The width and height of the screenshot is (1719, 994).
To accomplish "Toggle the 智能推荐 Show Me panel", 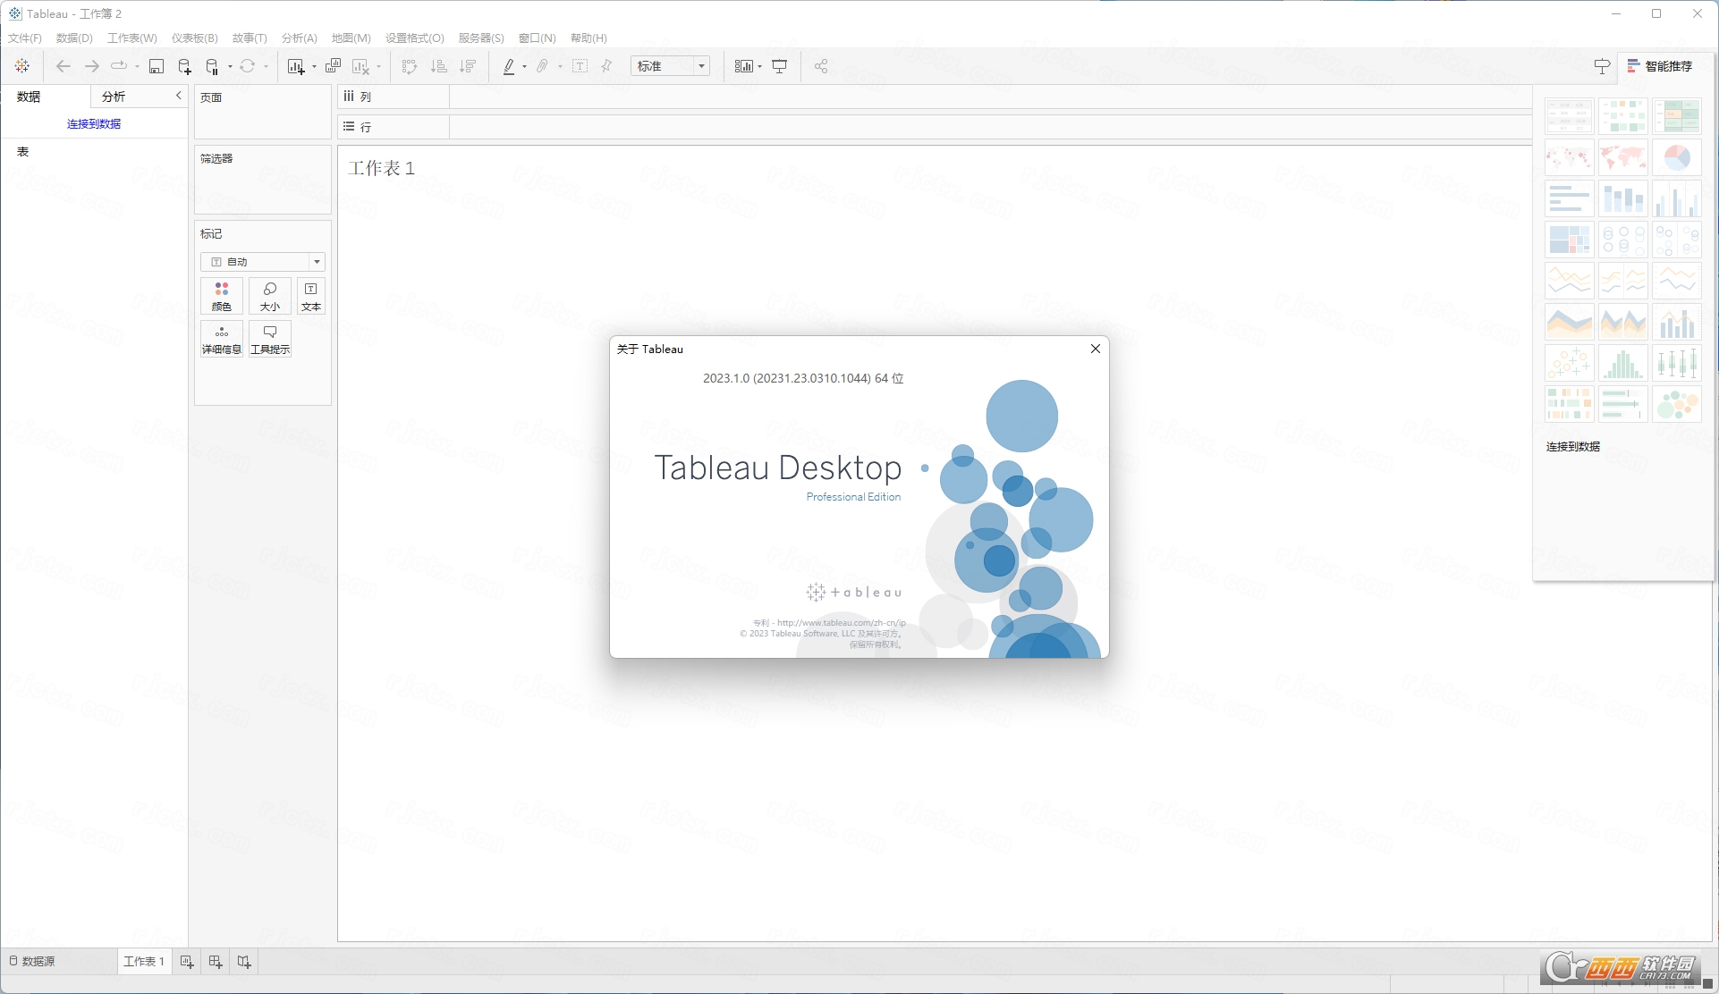I will (1660, 66).
